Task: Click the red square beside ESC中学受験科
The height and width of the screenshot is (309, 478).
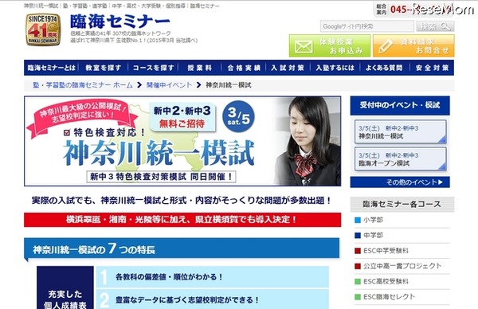Action: (x=358, y=251)
